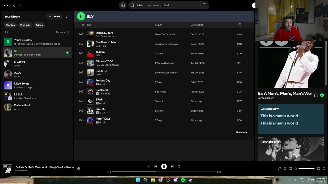Open Connect to a device icon
The height and width of the screenshot is (184, 328).
tap(290, 168)
